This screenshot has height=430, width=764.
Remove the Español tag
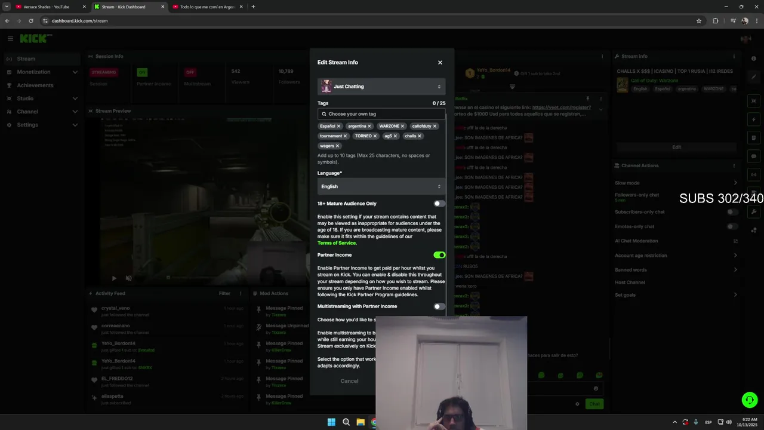click(338, 126)
